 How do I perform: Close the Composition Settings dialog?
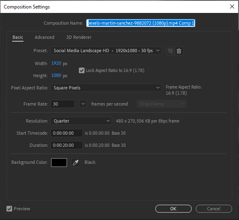(232, 6)
